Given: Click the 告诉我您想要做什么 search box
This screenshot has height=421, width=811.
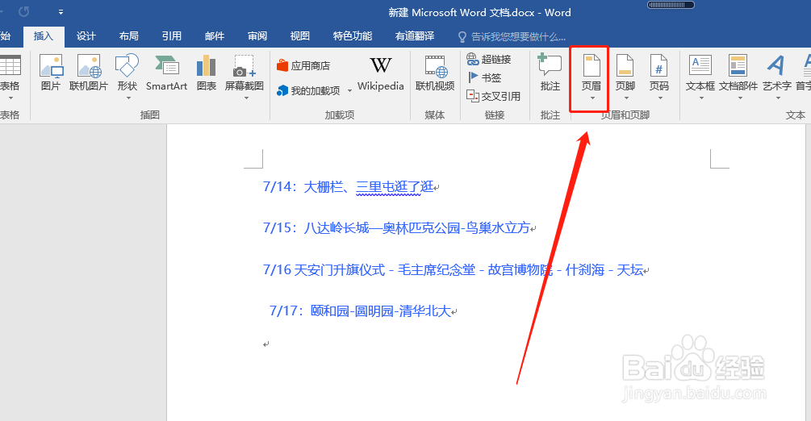Looking at the screenshot, I should tap(512, 37).
